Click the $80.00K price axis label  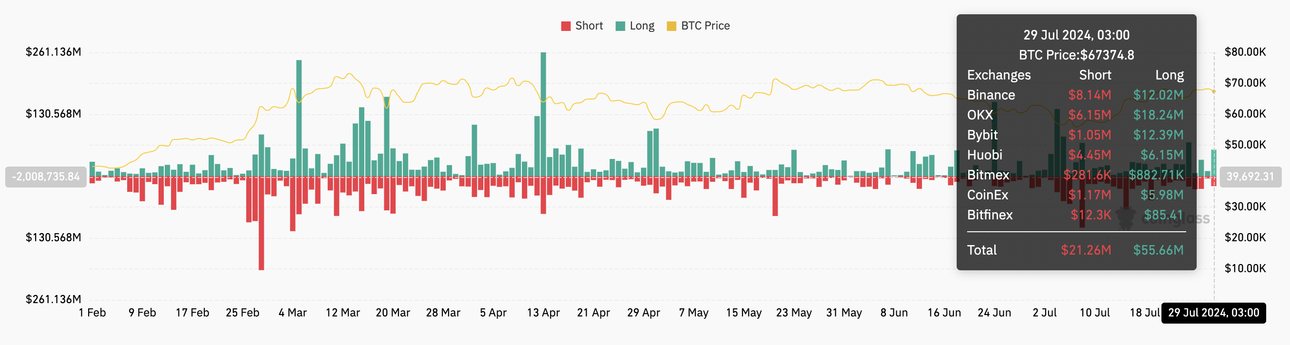[x=1245, y=52]
